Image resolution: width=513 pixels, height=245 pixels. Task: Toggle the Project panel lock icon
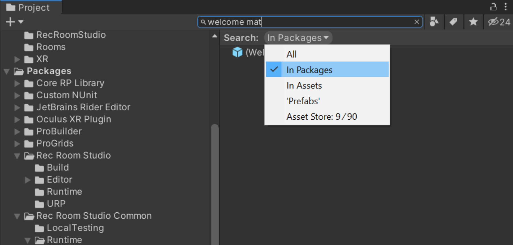[493, 7]
